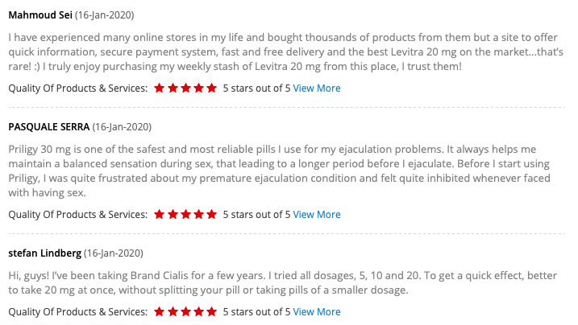578x325 pixels.
Task: Click second star in PASQUALE SERRA's rating
Action: 173,215
